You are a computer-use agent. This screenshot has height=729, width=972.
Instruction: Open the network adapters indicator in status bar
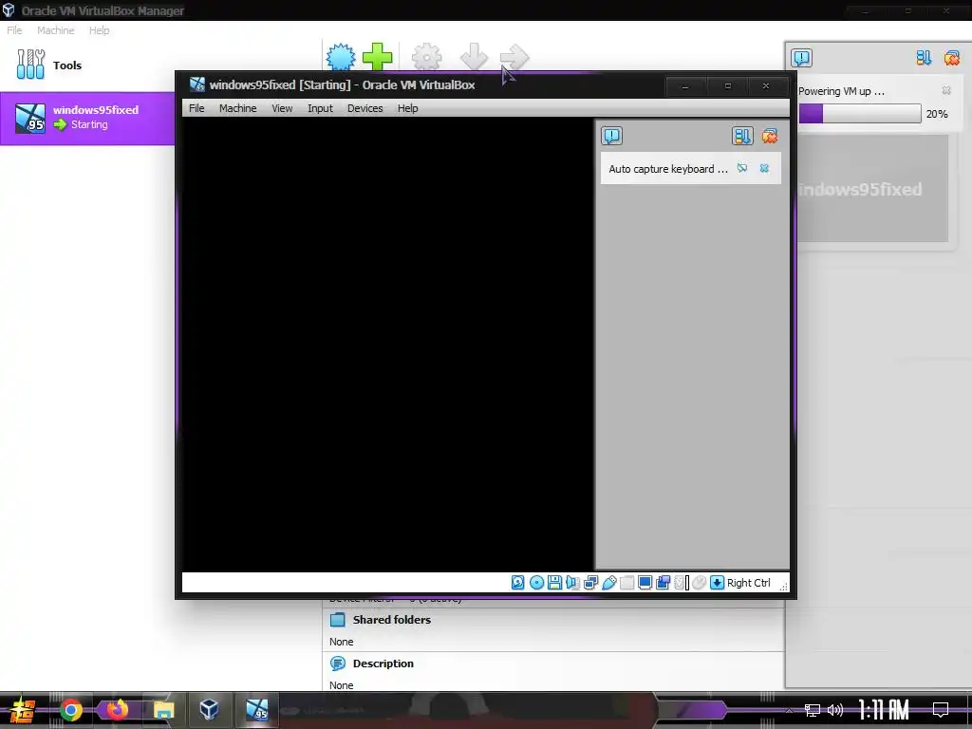pyautogui.click(x=590, y=583)
